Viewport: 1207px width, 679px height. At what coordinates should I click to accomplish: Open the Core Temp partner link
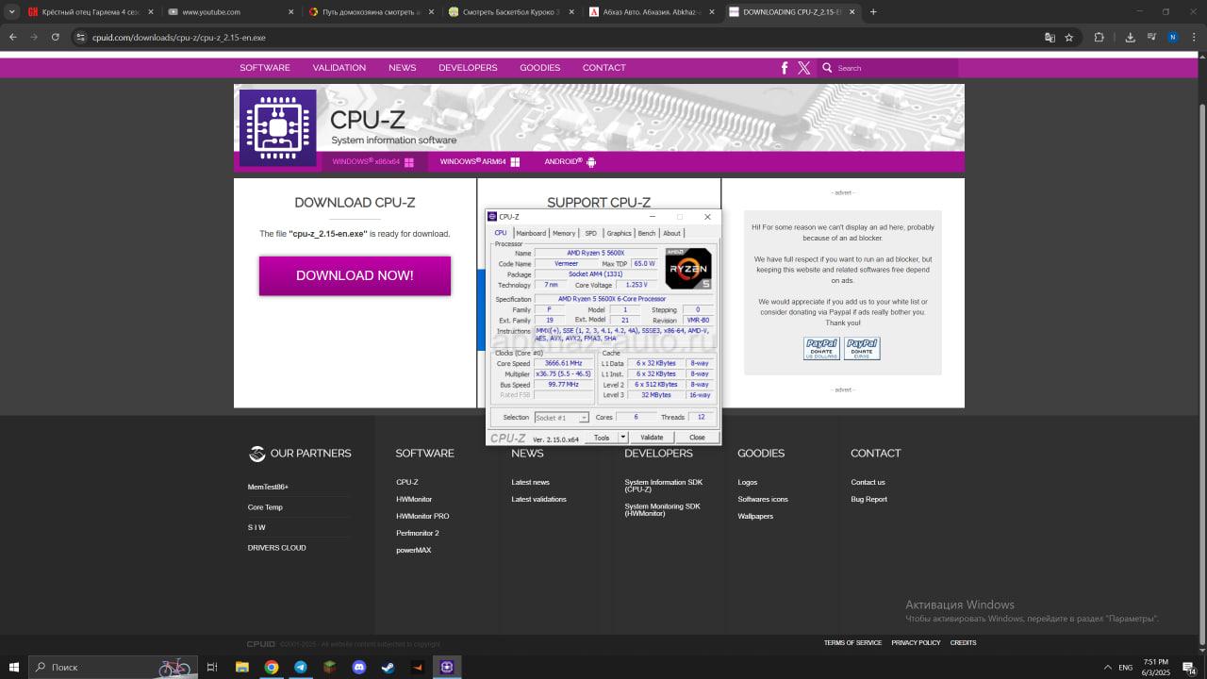click(265, 507)
